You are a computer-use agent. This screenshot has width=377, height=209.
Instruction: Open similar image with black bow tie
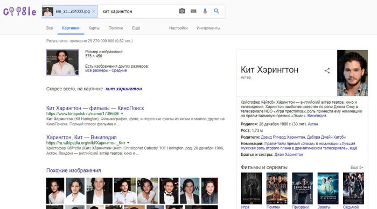coord(169,191)
